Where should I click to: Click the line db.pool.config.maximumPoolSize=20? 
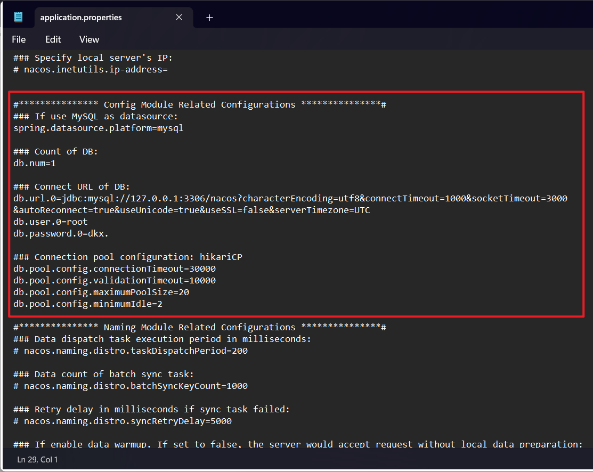[101, 292]
